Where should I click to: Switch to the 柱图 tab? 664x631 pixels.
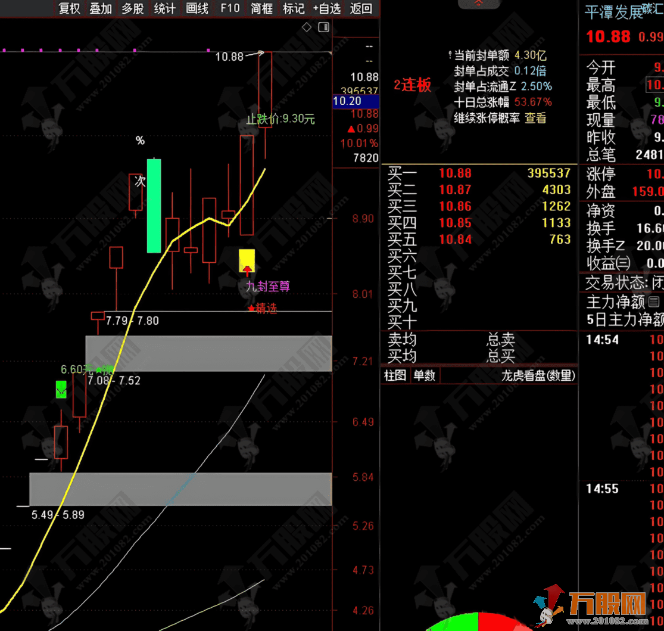[395, 375]
